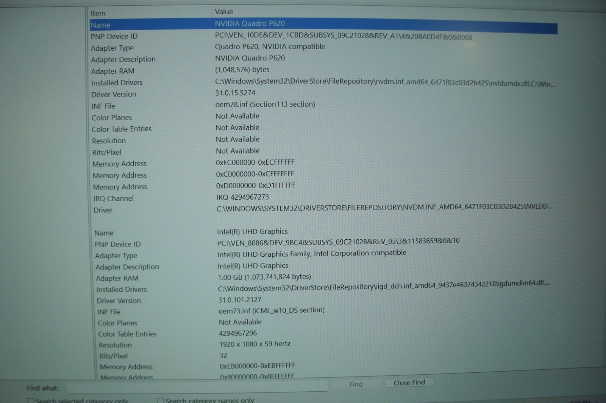Select memory address 0xEB000000-0xEBFFFFFF
Screen dimensions: 606x403
pos(258,366)
